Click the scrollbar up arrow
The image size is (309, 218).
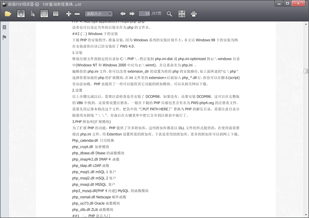coord(306,24)
